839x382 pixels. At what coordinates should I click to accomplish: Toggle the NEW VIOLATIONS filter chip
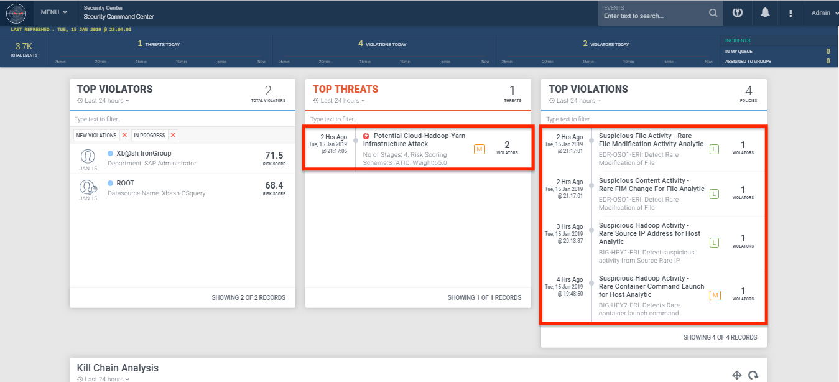click(x=96, y=135)
